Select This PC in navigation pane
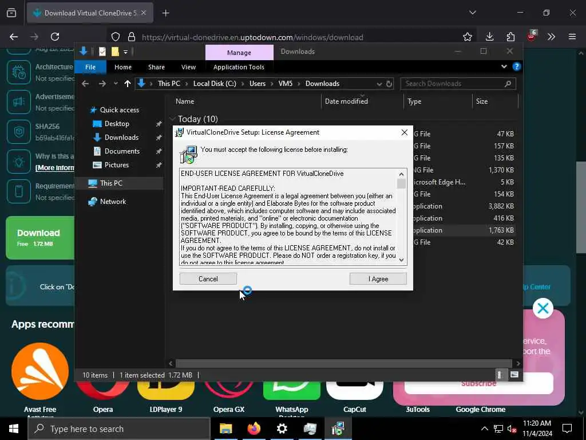 click(x=111, y=183)
